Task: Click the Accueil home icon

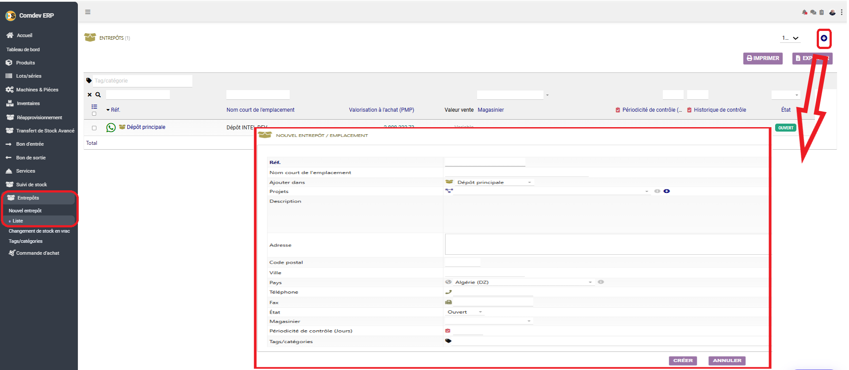Action: [x=10, y=35]
